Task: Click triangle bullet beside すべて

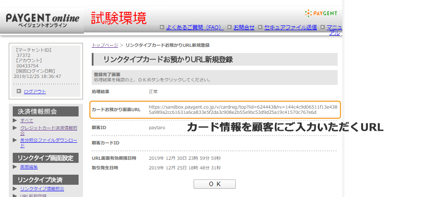Action: (15, 120)
